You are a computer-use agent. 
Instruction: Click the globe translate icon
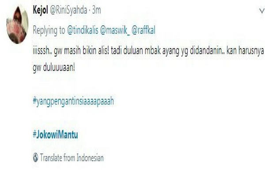35,158
